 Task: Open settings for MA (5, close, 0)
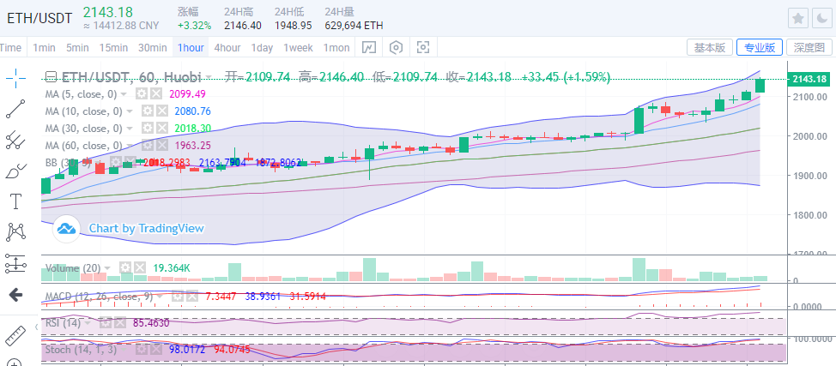[x=141, y=94]
